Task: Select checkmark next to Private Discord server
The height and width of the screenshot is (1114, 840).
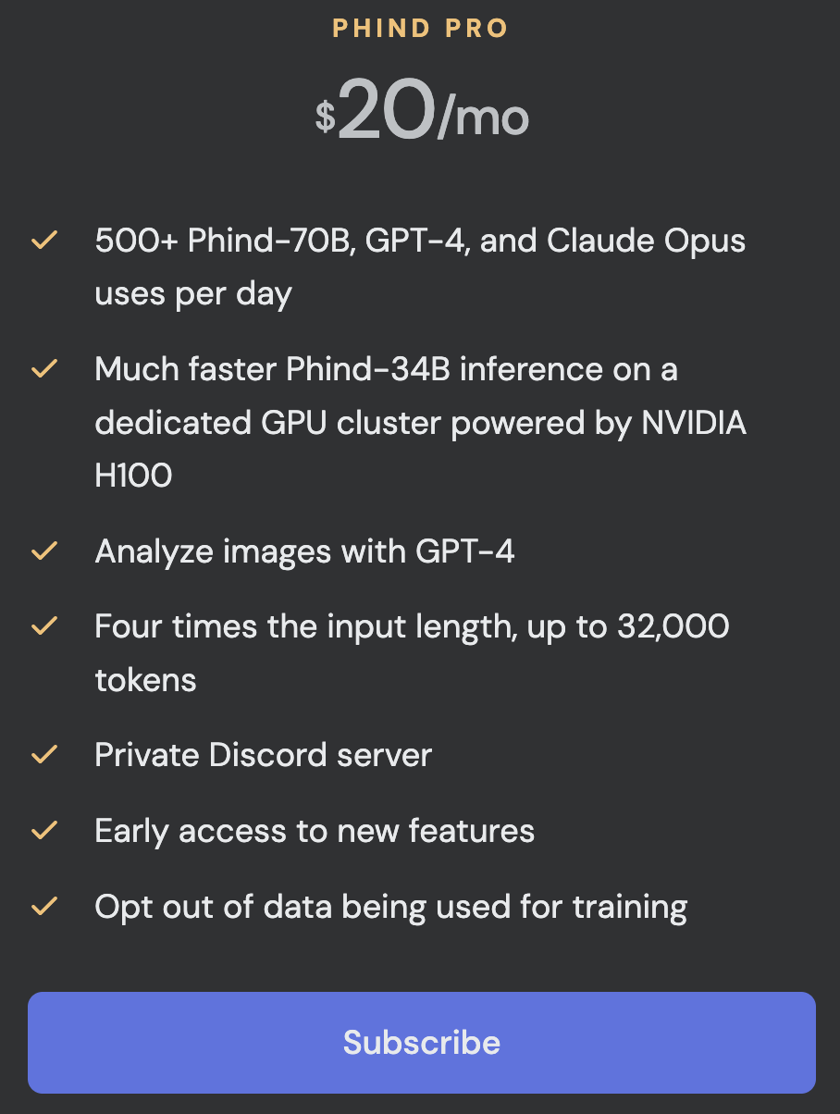Action: [44, 755]
